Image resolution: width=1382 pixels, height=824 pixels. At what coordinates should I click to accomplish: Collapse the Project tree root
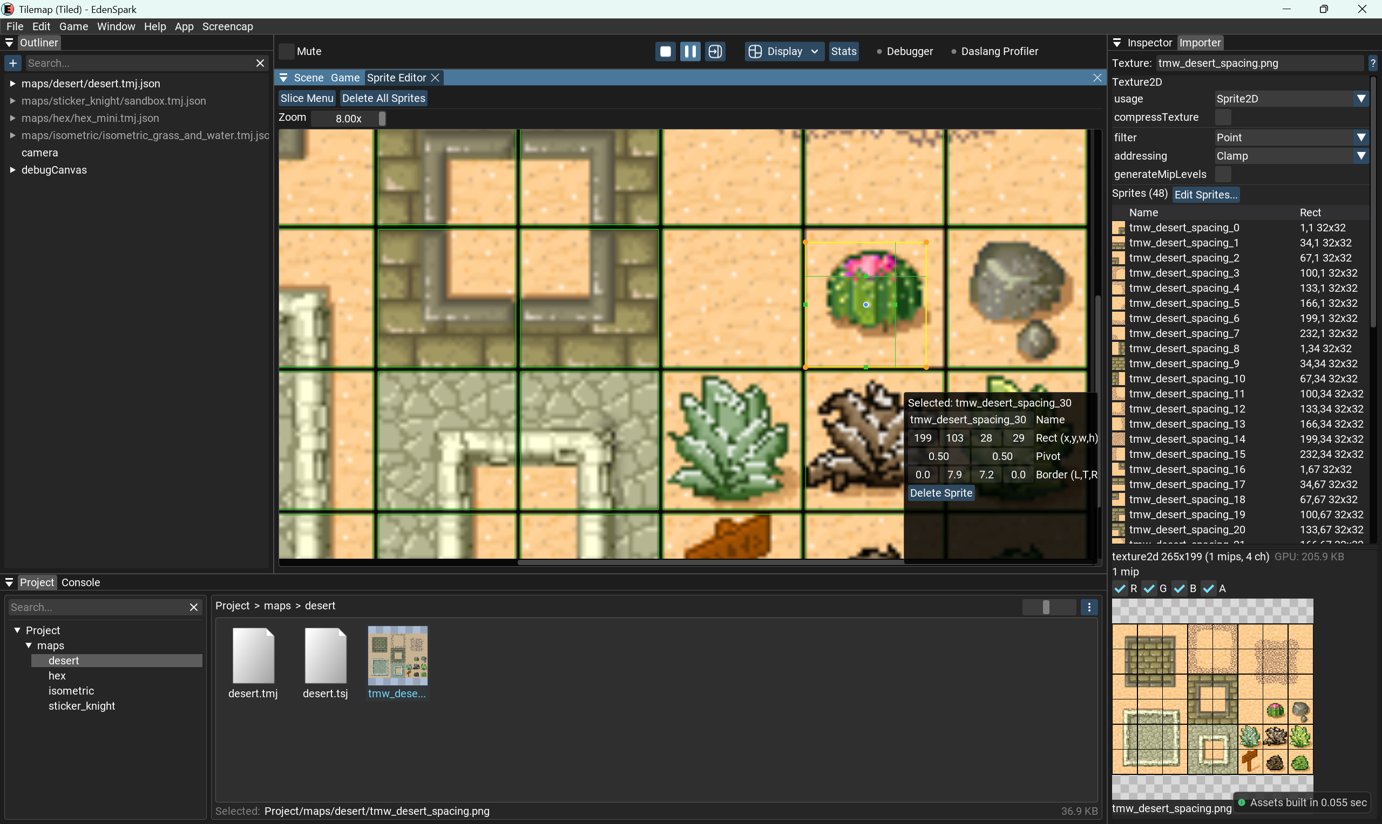pos(17,630)
